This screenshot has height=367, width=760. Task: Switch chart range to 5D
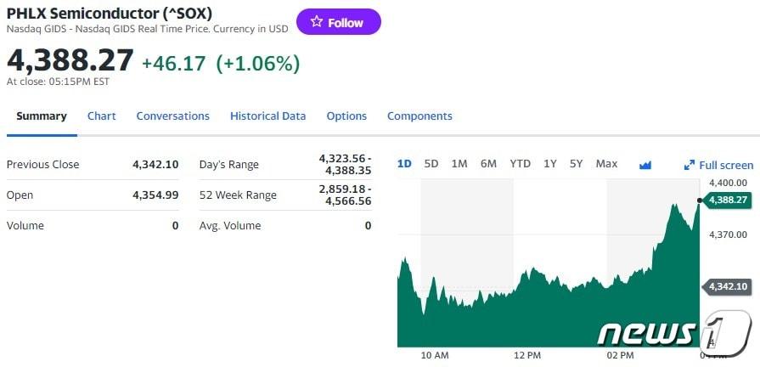431,163
